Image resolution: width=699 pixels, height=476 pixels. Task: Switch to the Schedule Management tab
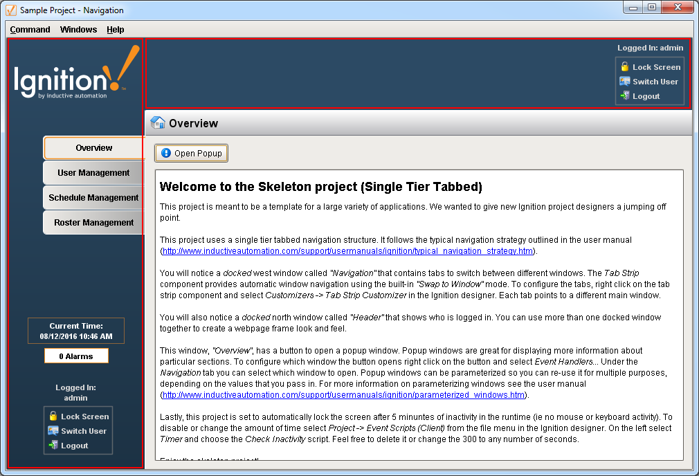pos(92,197)
